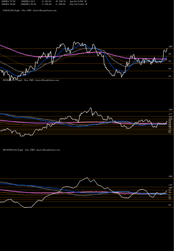Click the top price label on the monthly chart
This screenshot has height=251, width=174.
[x=170, y=176]
